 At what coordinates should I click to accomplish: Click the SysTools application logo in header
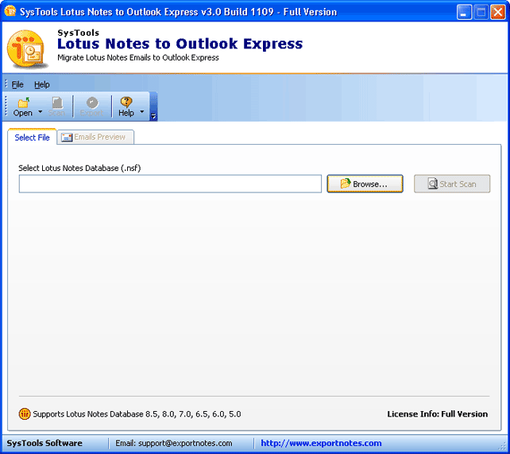point(27,49)
